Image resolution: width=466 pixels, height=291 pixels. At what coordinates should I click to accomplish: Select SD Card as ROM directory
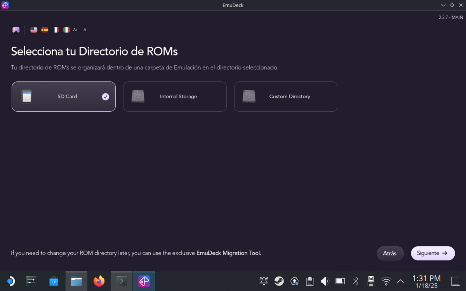pos(64,97)
